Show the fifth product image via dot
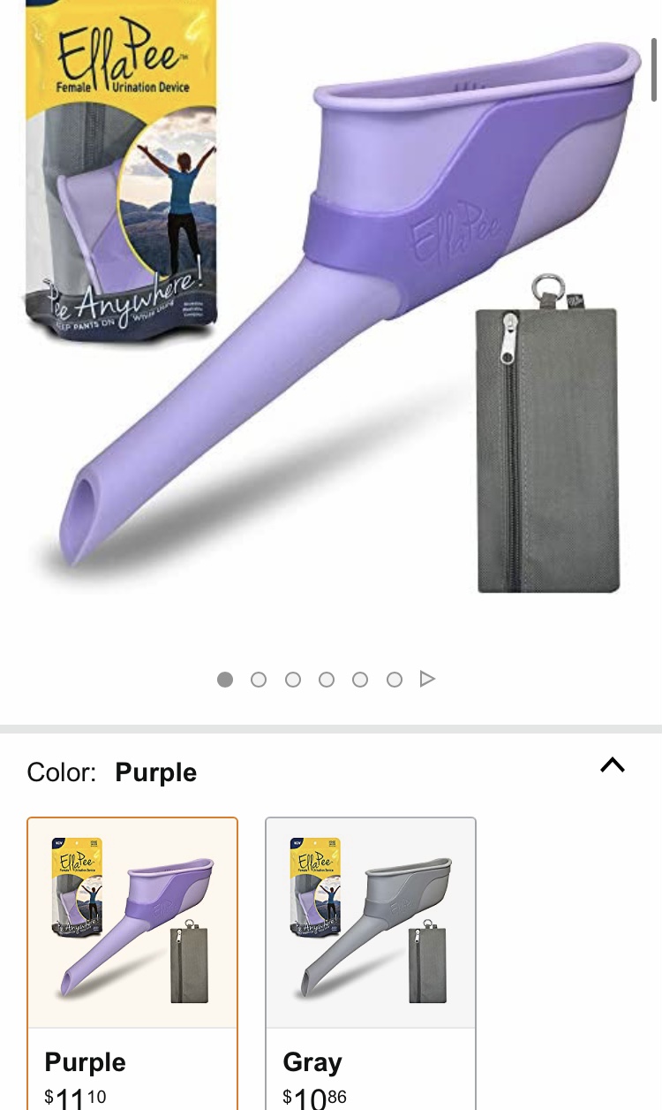 (360, 679)
